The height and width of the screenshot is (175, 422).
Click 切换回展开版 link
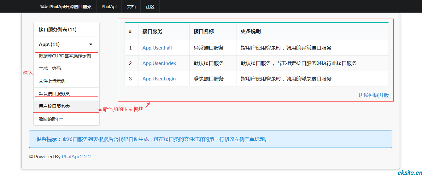(x=374, y=95)
